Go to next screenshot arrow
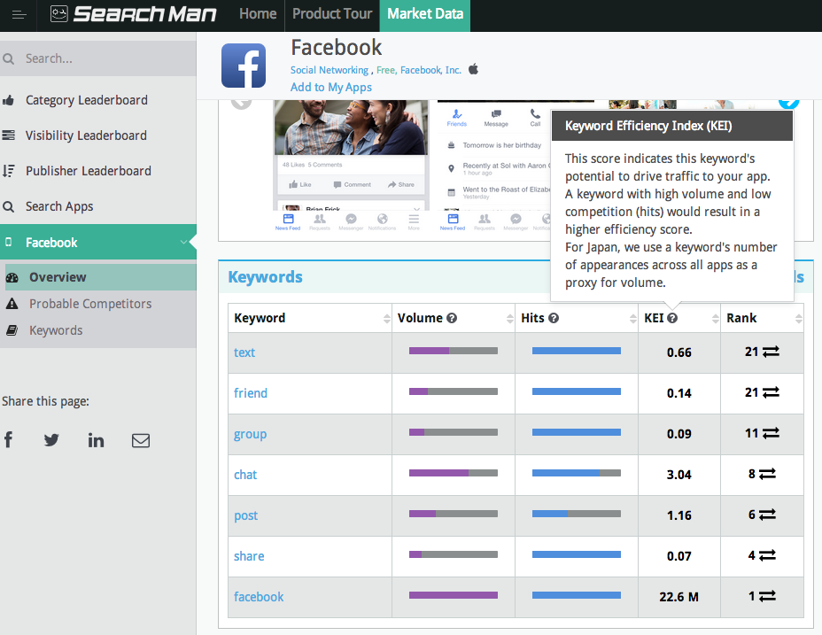 (788, 102)
